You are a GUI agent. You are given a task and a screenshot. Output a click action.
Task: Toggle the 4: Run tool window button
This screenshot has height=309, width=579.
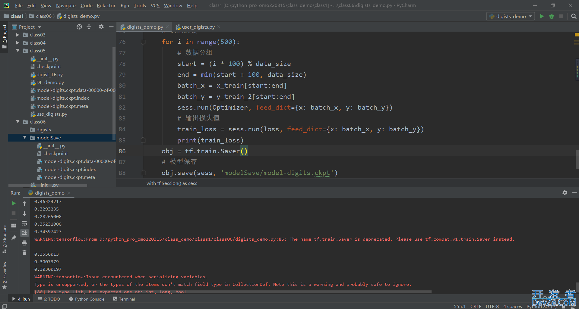tap(21, 299)
